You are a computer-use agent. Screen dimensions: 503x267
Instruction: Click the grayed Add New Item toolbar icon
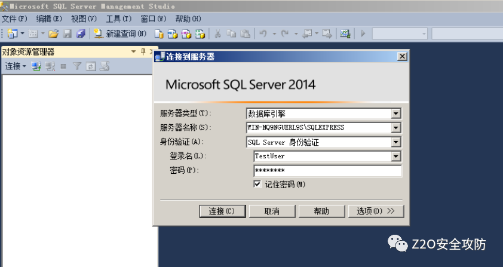coord(33,33)
